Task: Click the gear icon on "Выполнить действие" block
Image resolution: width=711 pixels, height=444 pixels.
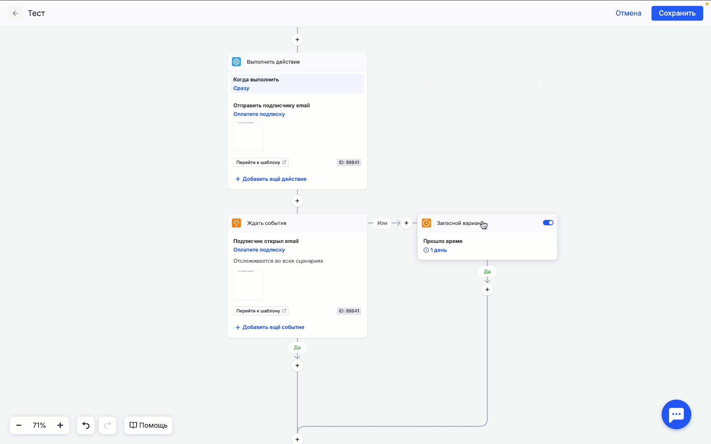Action: pos(237,61)
